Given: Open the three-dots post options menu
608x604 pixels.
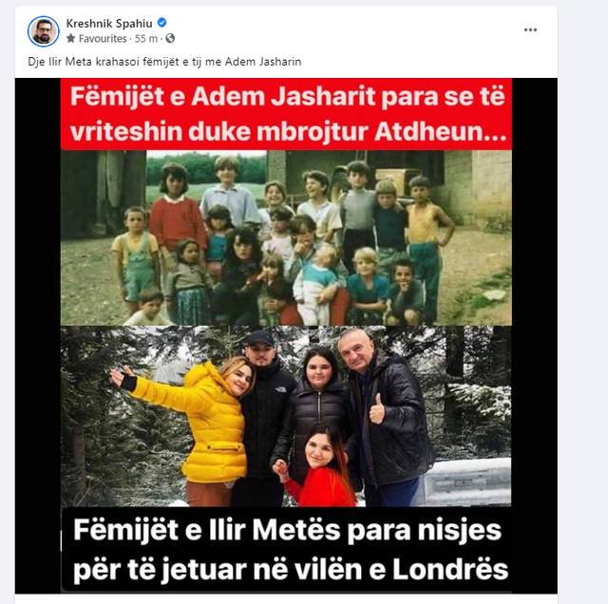Looking at the screenshot, I should pyautogui.click(x=530, y=29).
